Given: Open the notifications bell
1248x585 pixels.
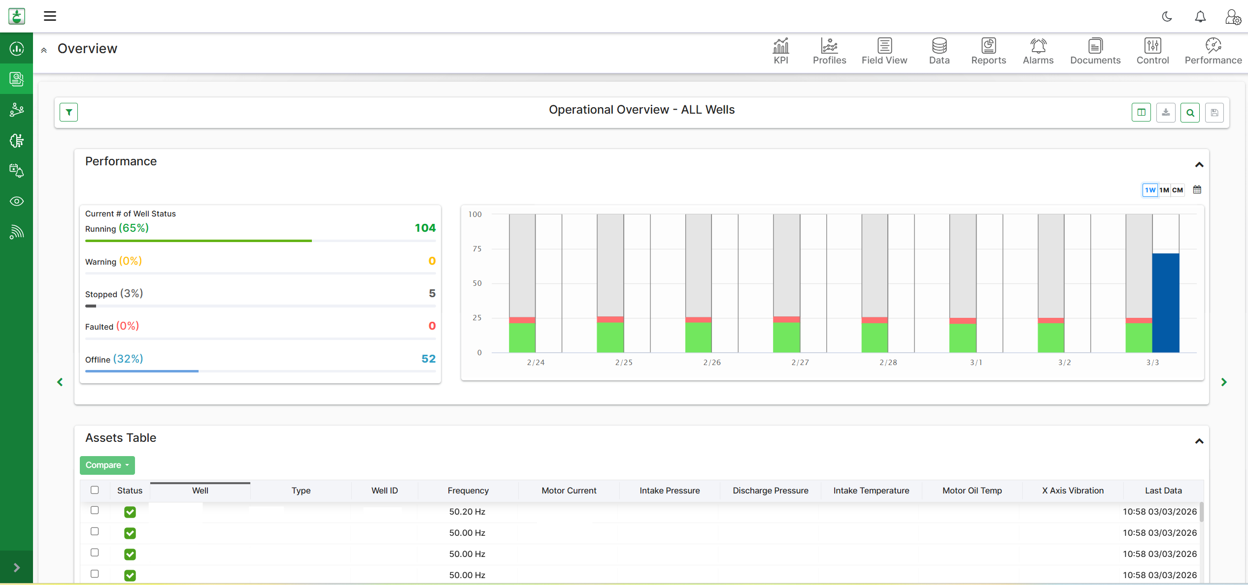Looking at the screenshot, I should pyautogui.click(x=1200, y=17).
